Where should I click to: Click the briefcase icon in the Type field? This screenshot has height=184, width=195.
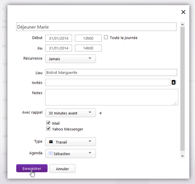[51, 142]
